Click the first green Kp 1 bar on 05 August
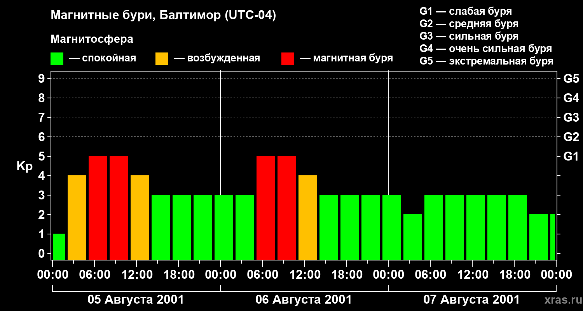Viewport: 583px width, 311px height. click(59, 247)
